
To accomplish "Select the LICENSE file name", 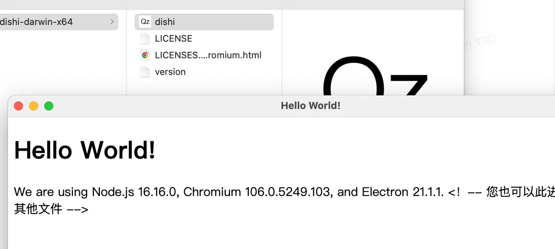I will pyautogui.click(x=174, y=38).
